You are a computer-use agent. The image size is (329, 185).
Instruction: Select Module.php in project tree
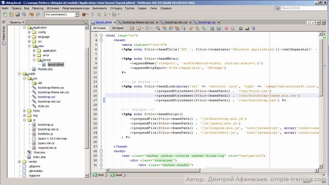(x=45, y=69)
